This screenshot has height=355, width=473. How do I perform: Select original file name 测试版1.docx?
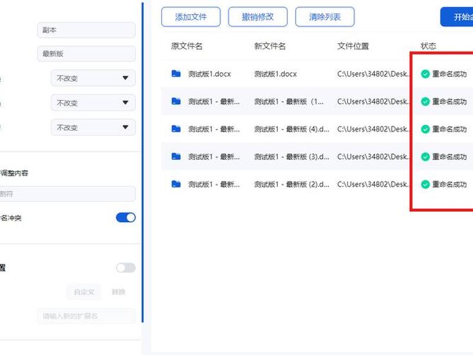click(209, 74)
